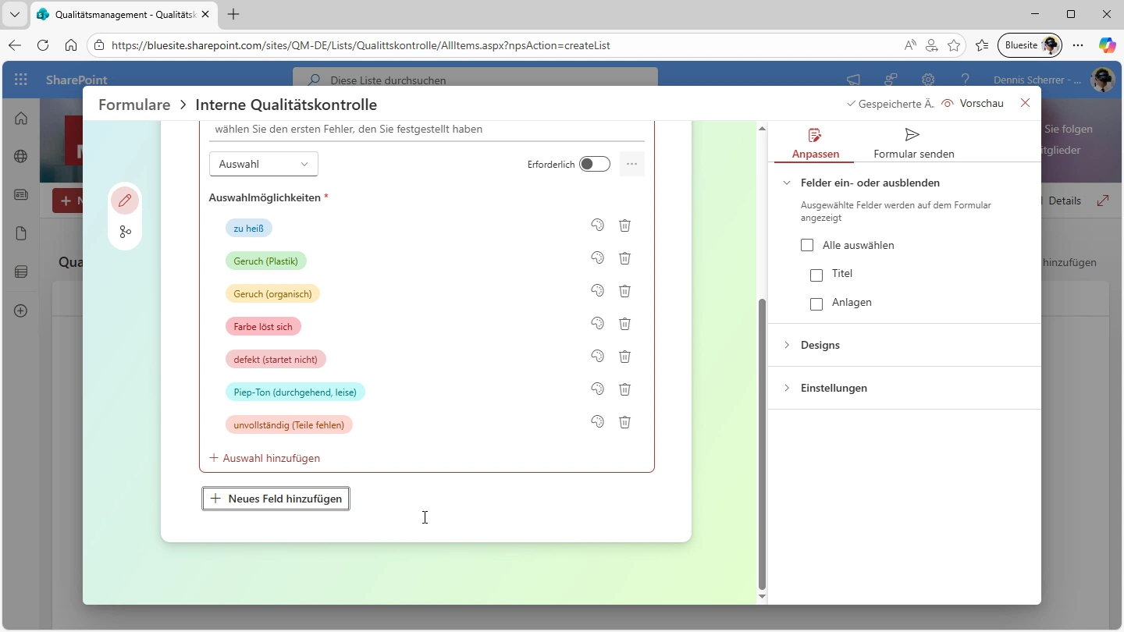Image resolution: width=1124 pixels, height=632 pixels.
Task: Switch to the 'Formular senden' tab
Action: (913, 144)
